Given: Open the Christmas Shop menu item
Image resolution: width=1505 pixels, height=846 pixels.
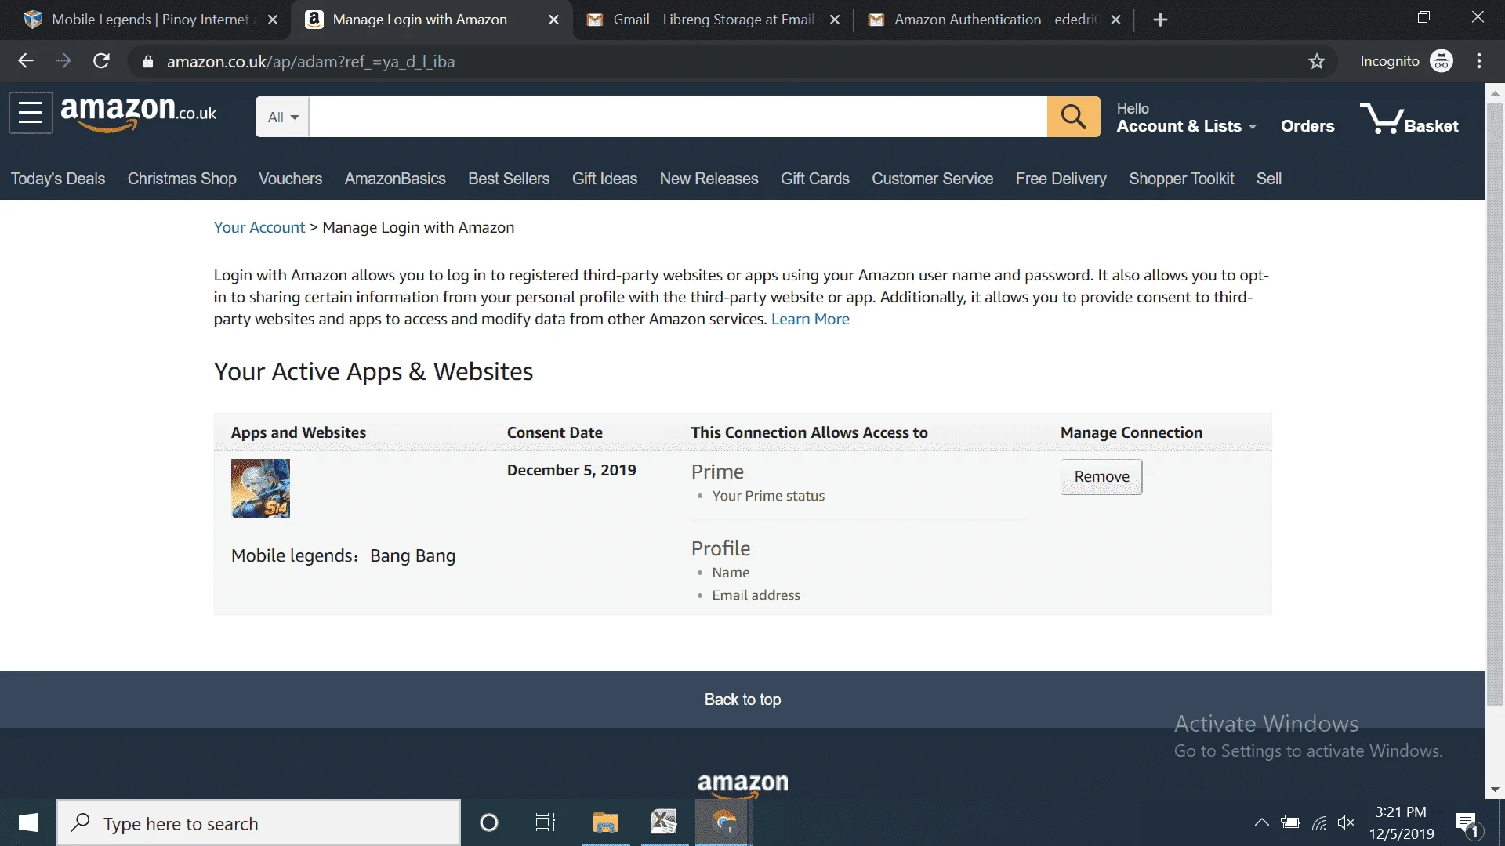Looking at the screenshot, I should (x=182, y=179).
